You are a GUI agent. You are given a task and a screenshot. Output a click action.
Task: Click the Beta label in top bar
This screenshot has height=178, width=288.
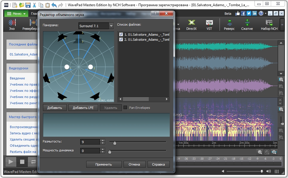click(228, 14)
